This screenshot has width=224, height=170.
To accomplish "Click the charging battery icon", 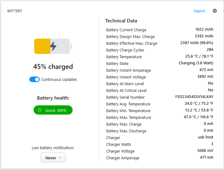I will [53, 46].
